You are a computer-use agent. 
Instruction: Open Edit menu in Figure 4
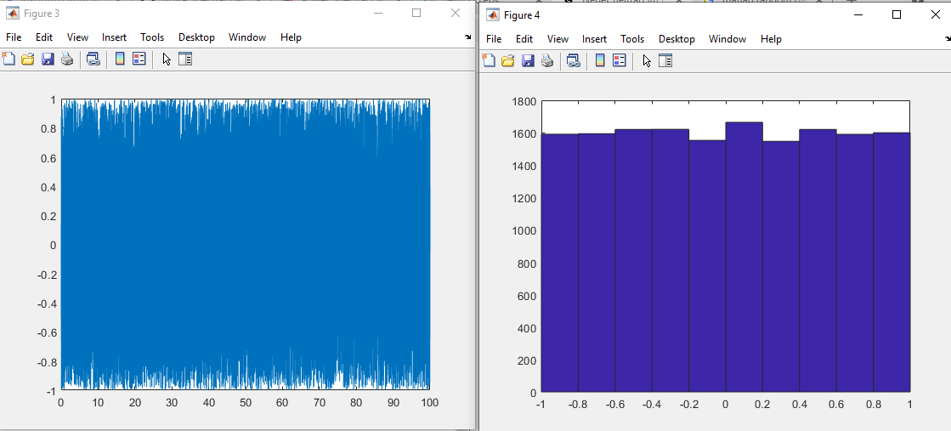524,39
